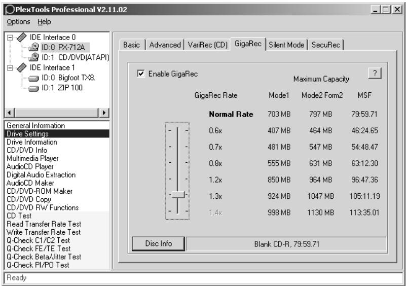Switch to the Basic tab
The height and width of the screenshot is (286, 406).
point(132,45)
